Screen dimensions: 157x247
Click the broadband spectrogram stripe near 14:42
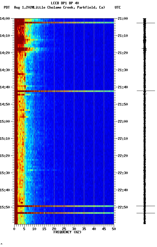64,91
